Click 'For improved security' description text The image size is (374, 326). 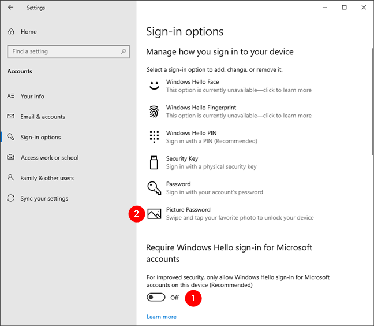238,281
